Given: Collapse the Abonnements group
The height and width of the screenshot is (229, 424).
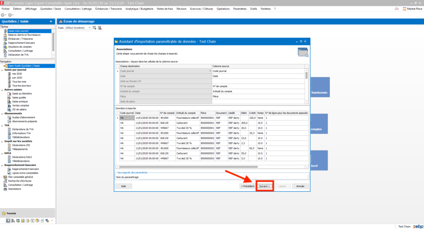Looking at the screenshot, I should coord(2,113).
